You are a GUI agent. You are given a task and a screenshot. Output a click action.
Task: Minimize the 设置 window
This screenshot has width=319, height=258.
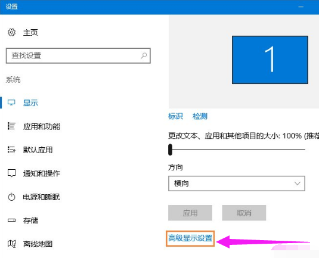tap(301, 7)
